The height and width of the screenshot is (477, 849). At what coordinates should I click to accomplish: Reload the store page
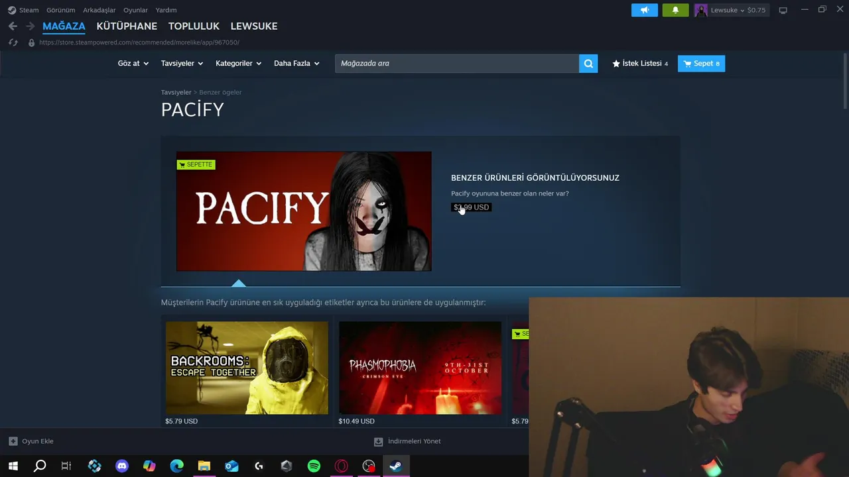[x=13, y=42]
